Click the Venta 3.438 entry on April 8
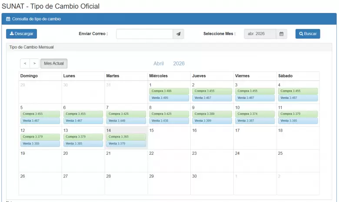 click(169, 121)
